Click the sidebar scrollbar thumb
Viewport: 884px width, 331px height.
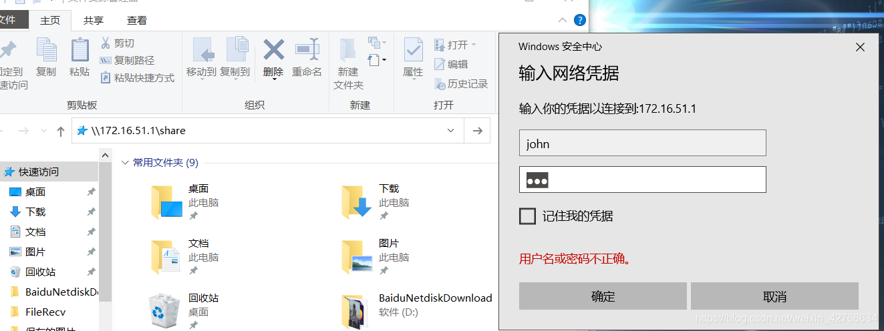pyautogui.click(x=105, y=231)
